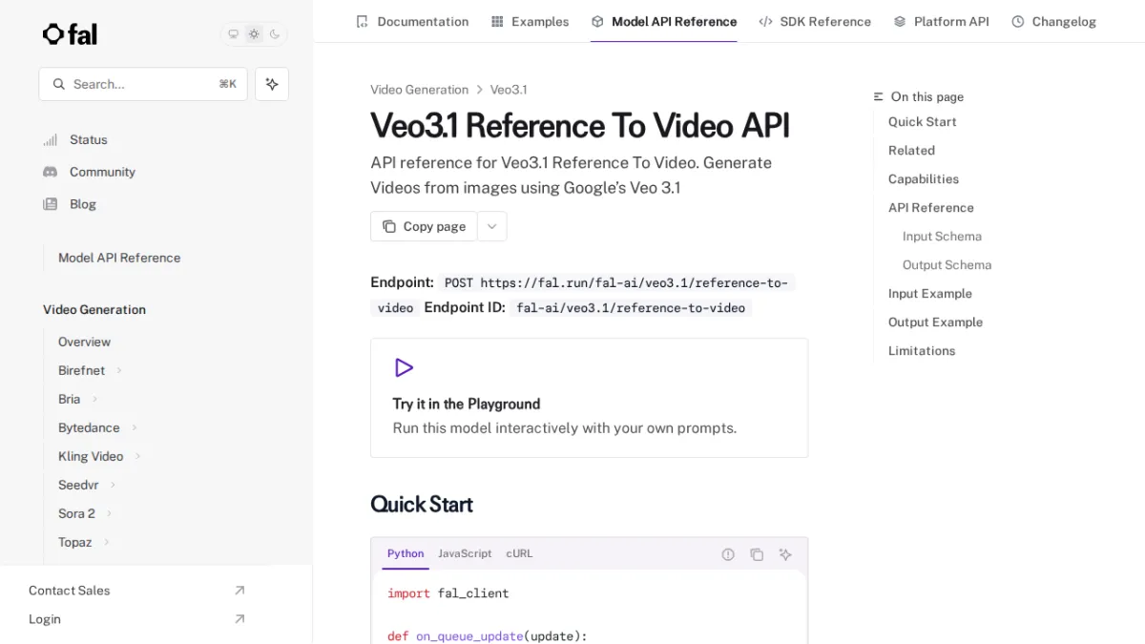Click the Kling Video sidebar item
Viewport: 1145px width, 644px height.
[x=91, y=456]
